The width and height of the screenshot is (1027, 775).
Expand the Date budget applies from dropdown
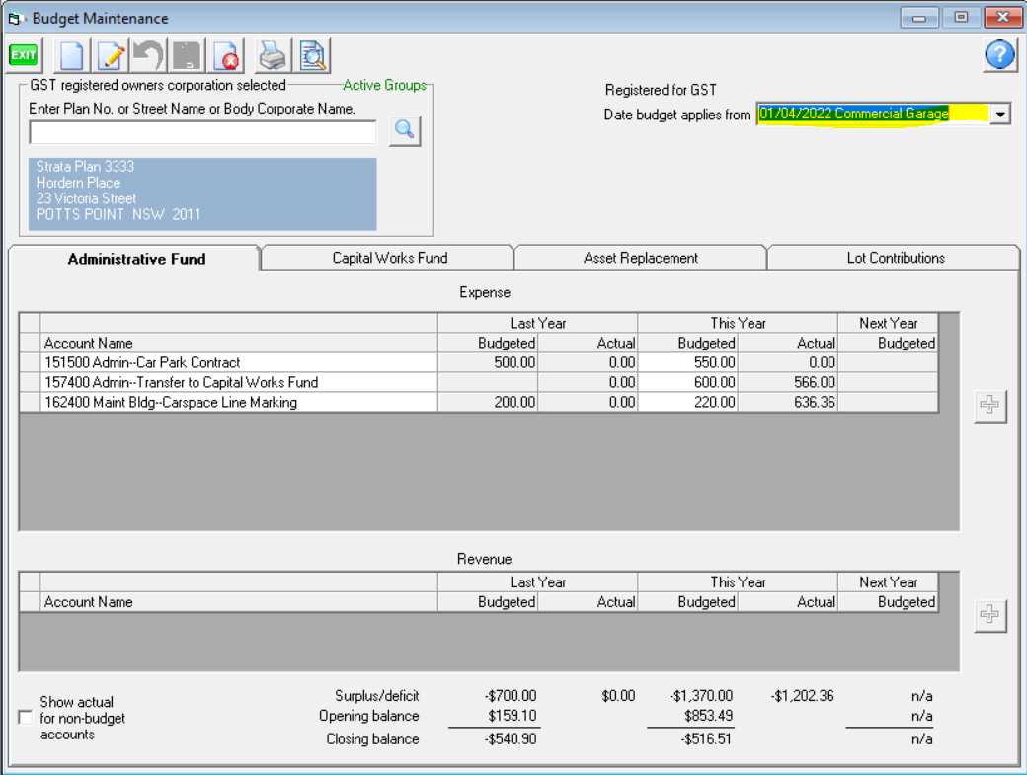pyautogui.click(x=1000, y=115)
